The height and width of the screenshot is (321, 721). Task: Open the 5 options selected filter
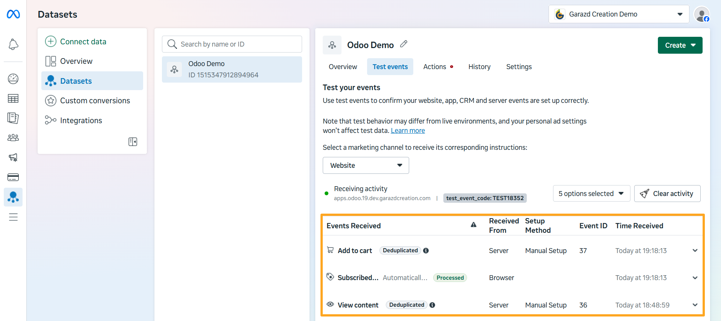coord(591,193)
